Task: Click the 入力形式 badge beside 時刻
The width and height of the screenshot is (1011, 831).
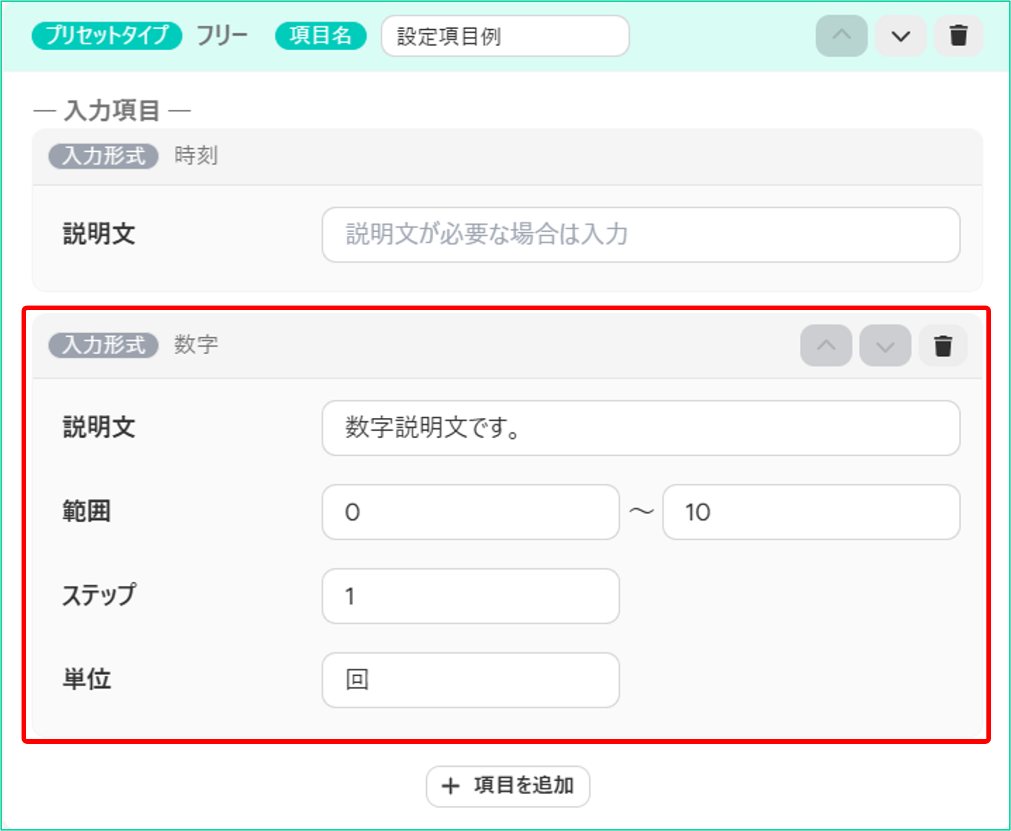Action: pyautogui.click(x=104, y=156)
